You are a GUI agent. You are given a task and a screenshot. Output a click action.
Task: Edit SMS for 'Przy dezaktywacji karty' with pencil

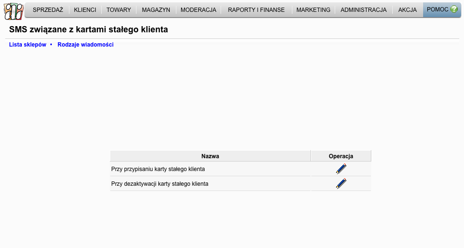coord(341,183)
